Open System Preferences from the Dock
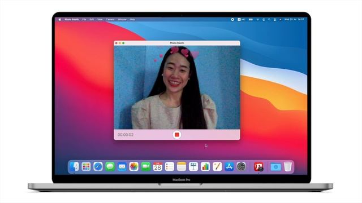362x203 pixels. click(x=241, y=166)
